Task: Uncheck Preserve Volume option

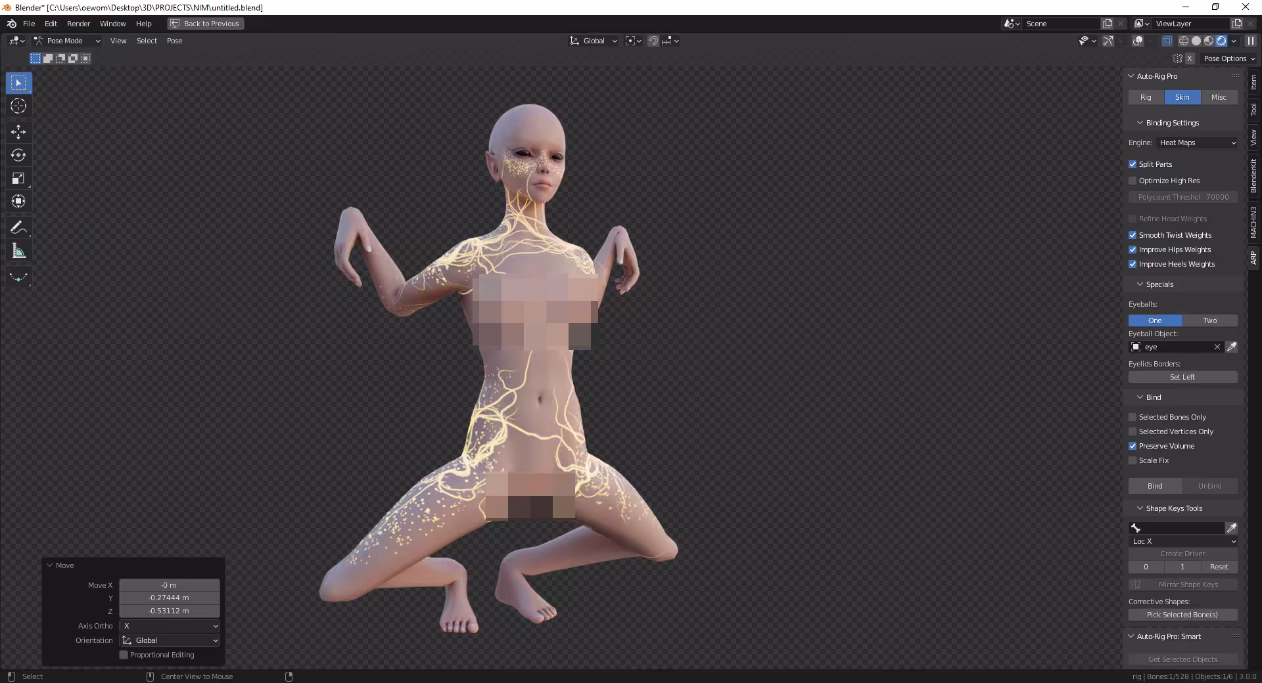Action: (x=1133, y=446)
